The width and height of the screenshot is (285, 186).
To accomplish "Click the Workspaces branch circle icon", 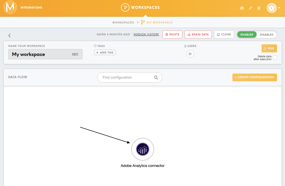I will [x=125, y=7].
